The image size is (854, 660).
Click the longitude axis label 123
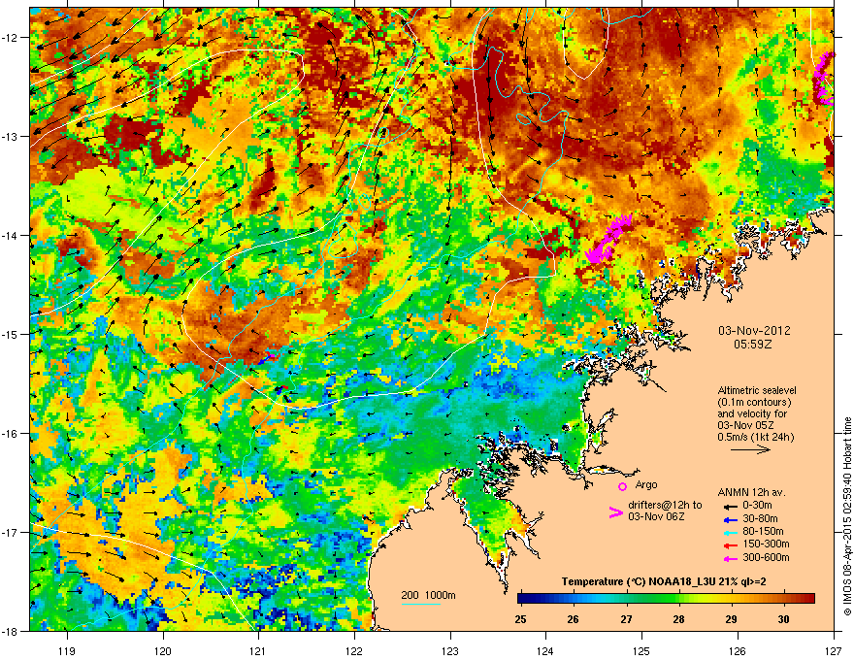(x=450, y=650)
